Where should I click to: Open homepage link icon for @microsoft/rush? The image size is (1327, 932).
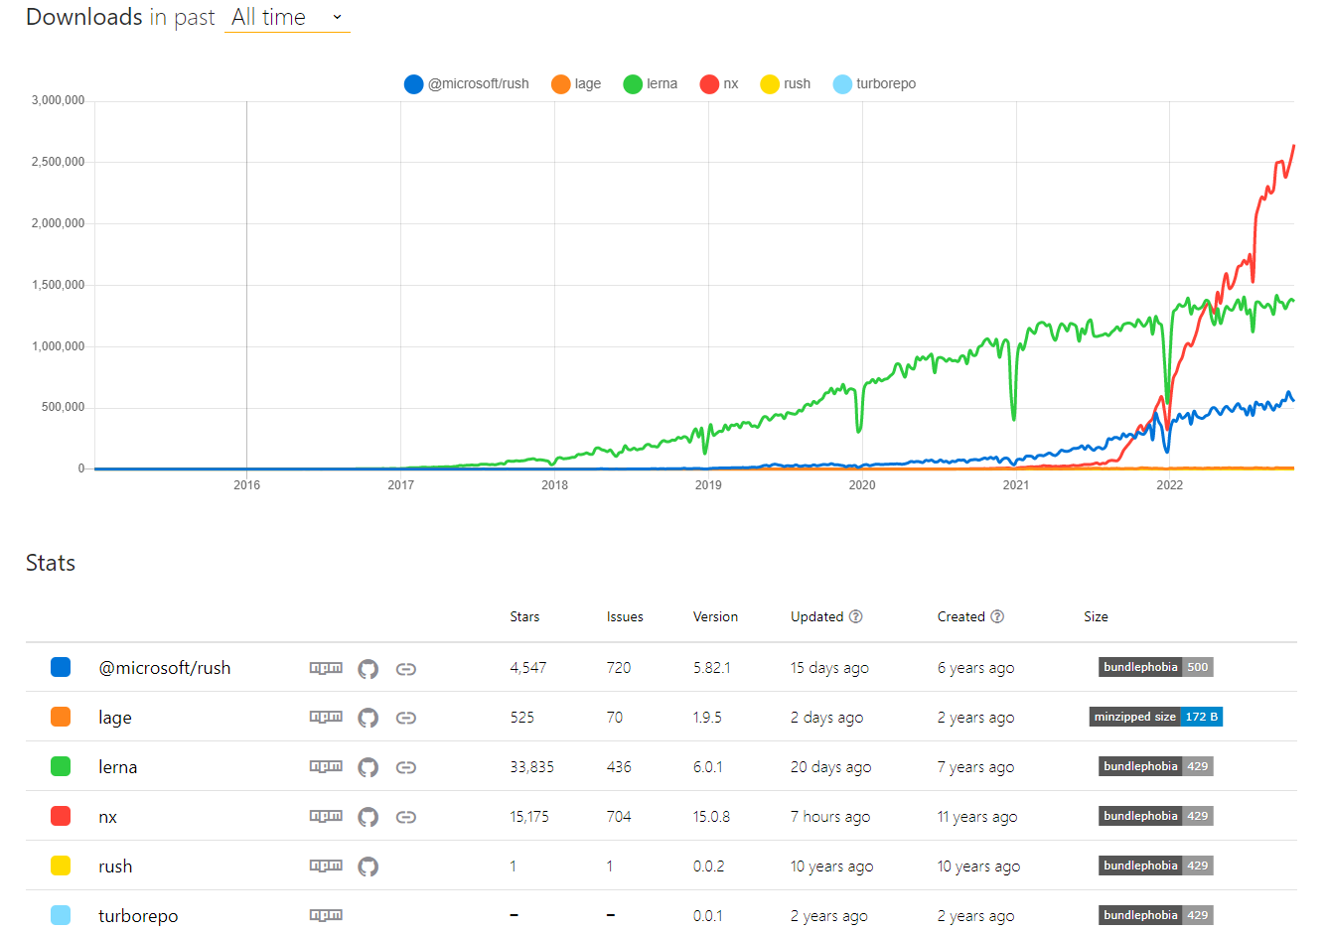click(x=405, y=669)
